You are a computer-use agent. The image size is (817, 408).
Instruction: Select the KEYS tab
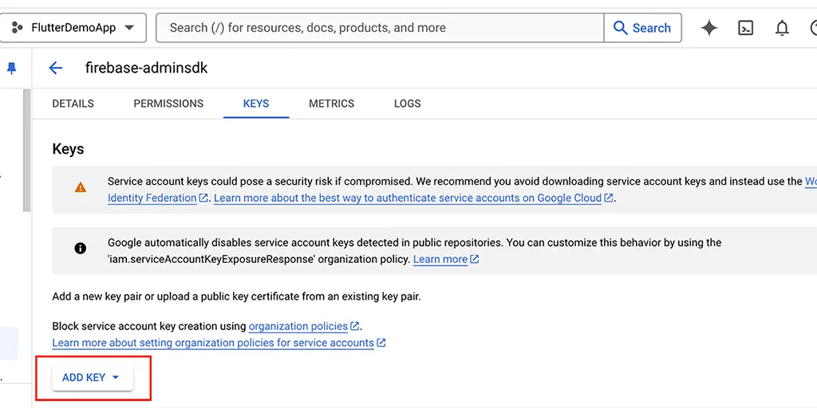point(256,104)
